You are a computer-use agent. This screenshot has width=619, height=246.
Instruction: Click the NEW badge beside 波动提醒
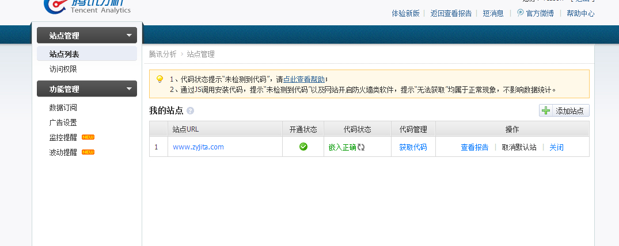88,152
